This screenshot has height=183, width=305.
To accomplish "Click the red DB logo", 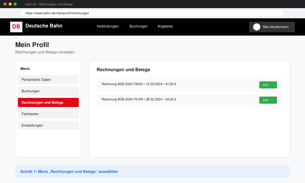I will (16, 27).
